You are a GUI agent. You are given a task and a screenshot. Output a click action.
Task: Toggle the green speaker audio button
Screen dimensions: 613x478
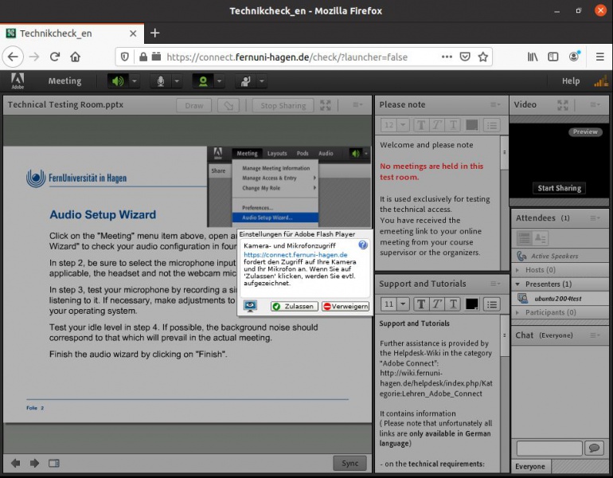pos(118,81)
